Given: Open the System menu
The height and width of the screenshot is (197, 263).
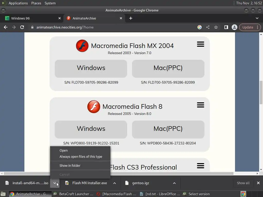Looking at the screenshot, I should coord(50,3).
